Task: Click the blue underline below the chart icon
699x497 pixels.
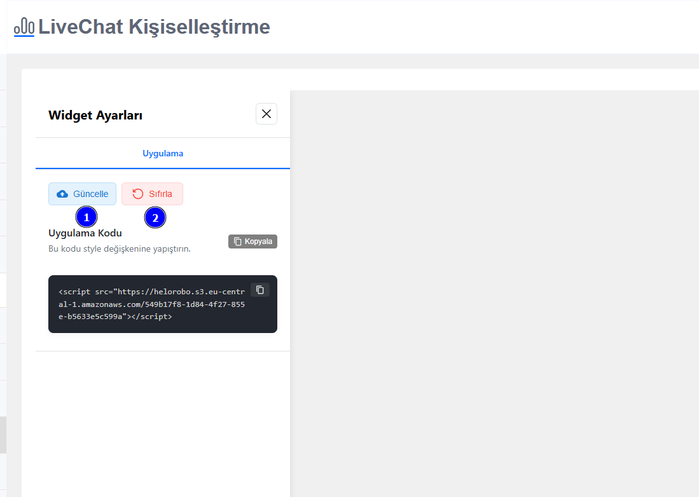Action: (23, 35)
